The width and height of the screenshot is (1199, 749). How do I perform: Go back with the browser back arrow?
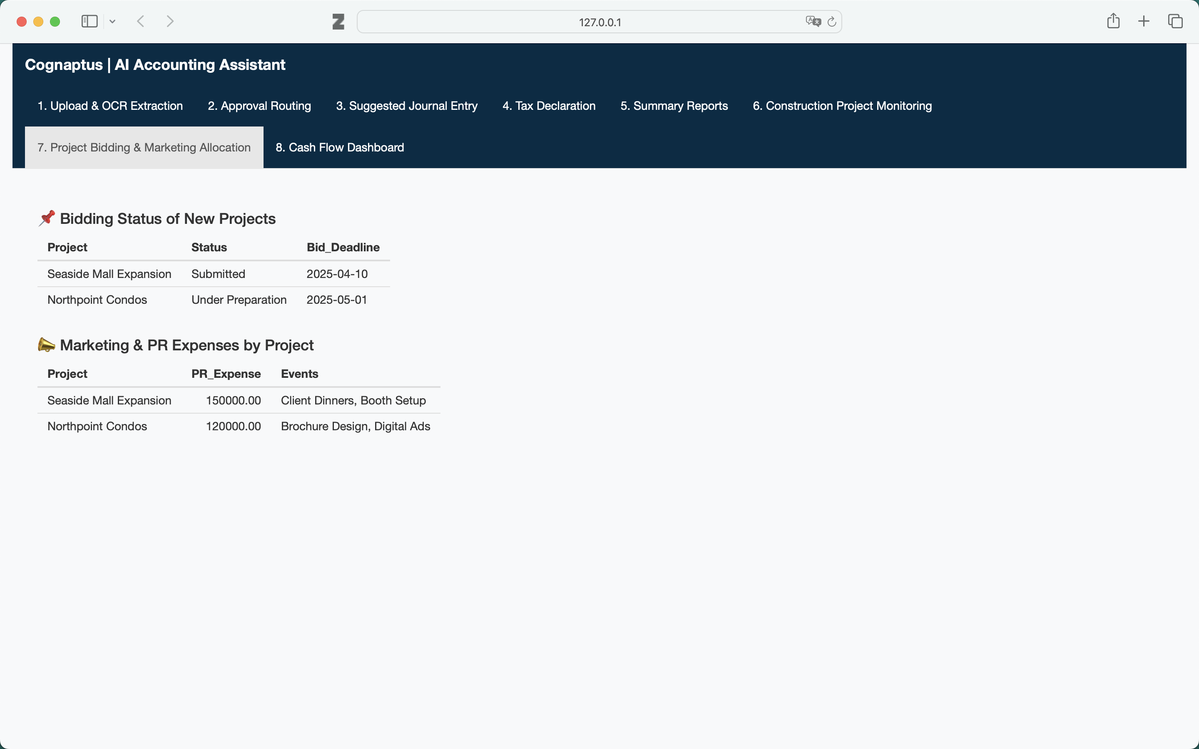pos(141,21)
